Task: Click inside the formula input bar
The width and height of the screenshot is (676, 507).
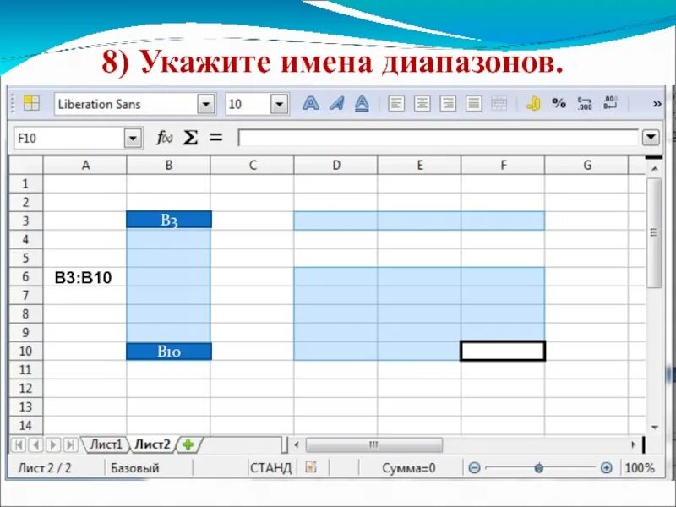Action: (x=422, y=137)
